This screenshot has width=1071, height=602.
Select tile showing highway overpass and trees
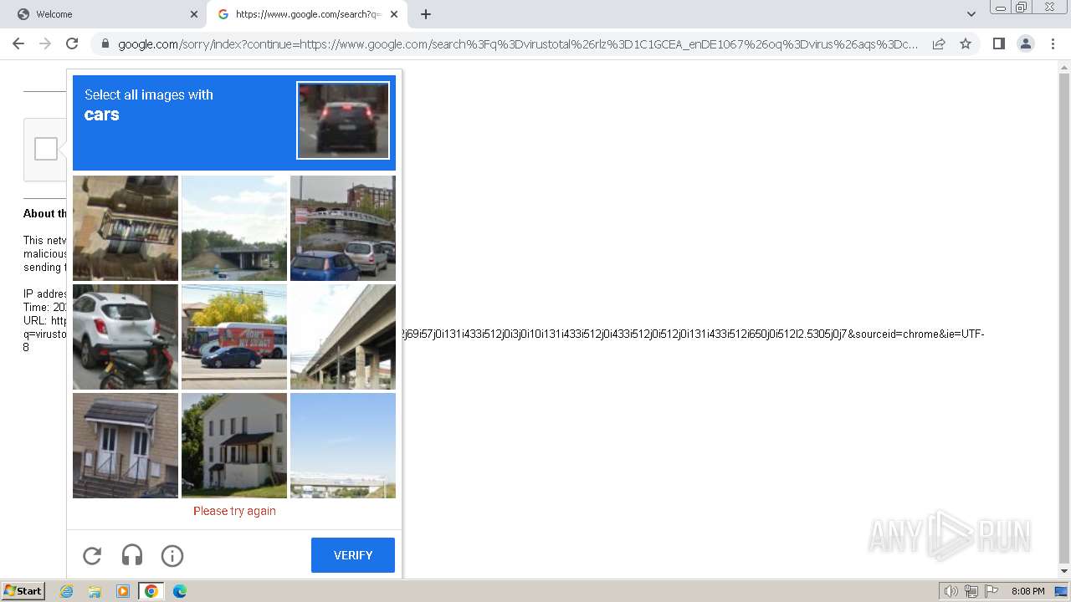tap(234, 228)
